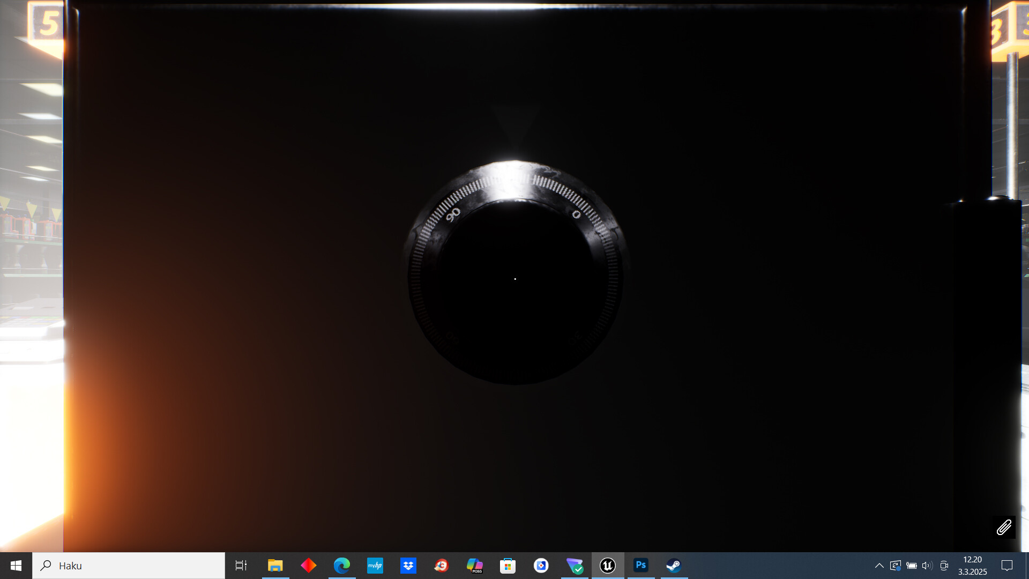Open the Start menu

(x=16, y=565)
